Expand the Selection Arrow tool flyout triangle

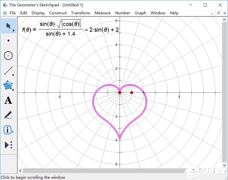(14, 30)
